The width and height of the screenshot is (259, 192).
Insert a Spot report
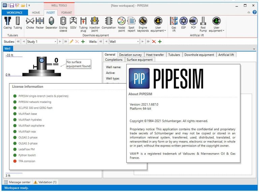pos(132,24)
